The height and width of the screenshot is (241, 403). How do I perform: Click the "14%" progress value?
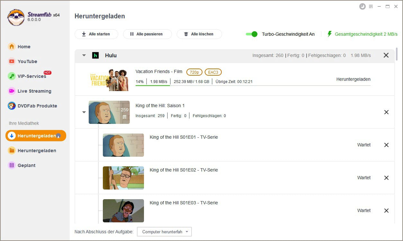pos(139,82)
